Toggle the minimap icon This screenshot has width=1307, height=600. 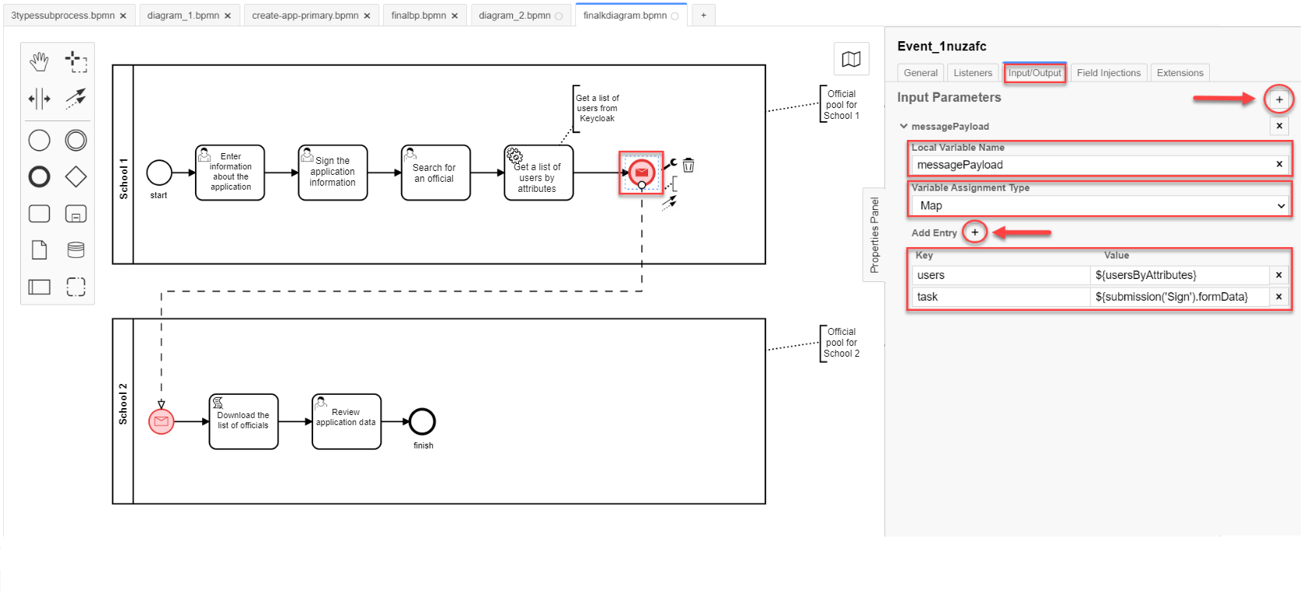[x=852, y=59]
